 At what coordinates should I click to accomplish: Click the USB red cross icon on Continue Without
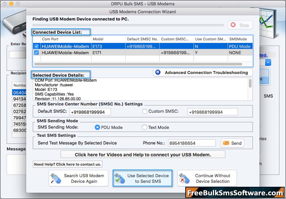pos(184,178)
